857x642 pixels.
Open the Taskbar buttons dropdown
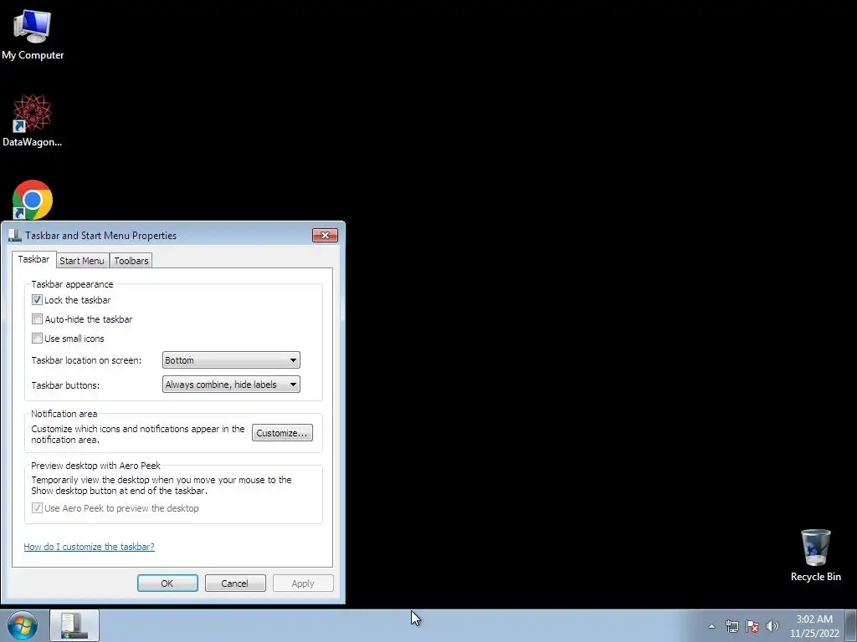tap(231, 385)
